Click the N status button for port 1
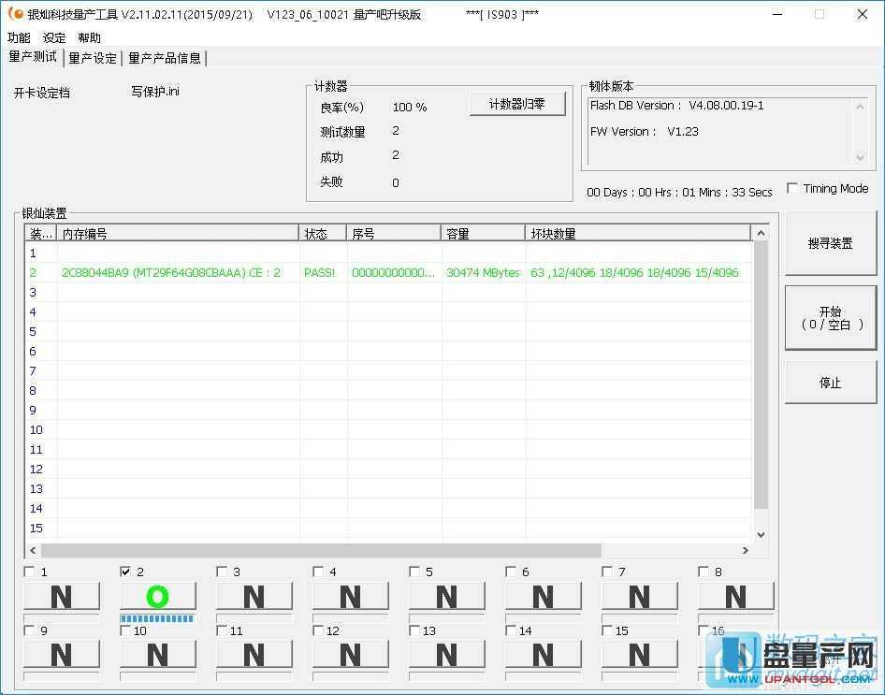This screenshot has height=695, width=885. click(61, 597)
